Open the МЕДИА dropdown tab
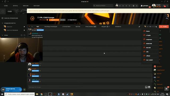170x96 pixels. click(106, 27)
